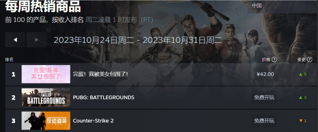This screenshot has height=132, width=318.
Task: Click the 排名 column header
Action: click(9, 59)
